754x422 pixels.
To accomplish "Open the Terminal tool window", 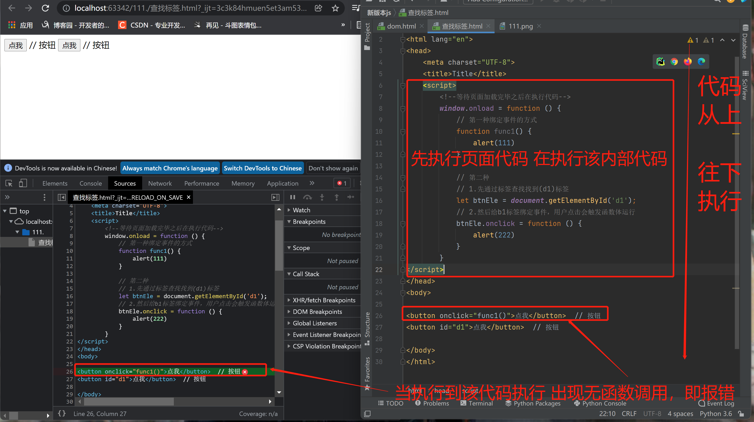I will pos(476,403).
